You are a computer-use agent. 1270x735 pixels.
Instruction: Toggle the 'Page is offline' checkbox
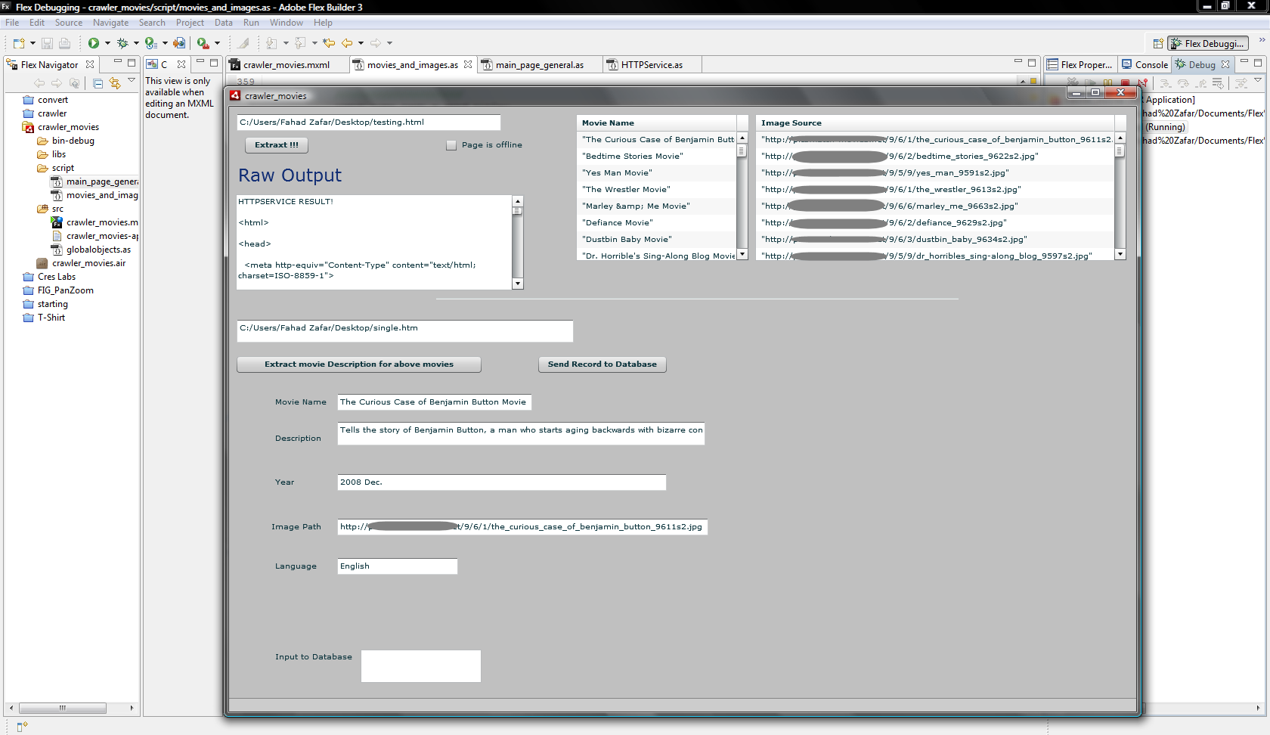point(451,145)
